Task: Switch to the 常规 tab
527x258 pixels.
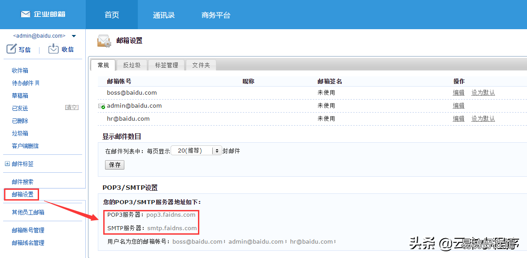Action: (x=103, y=65)
